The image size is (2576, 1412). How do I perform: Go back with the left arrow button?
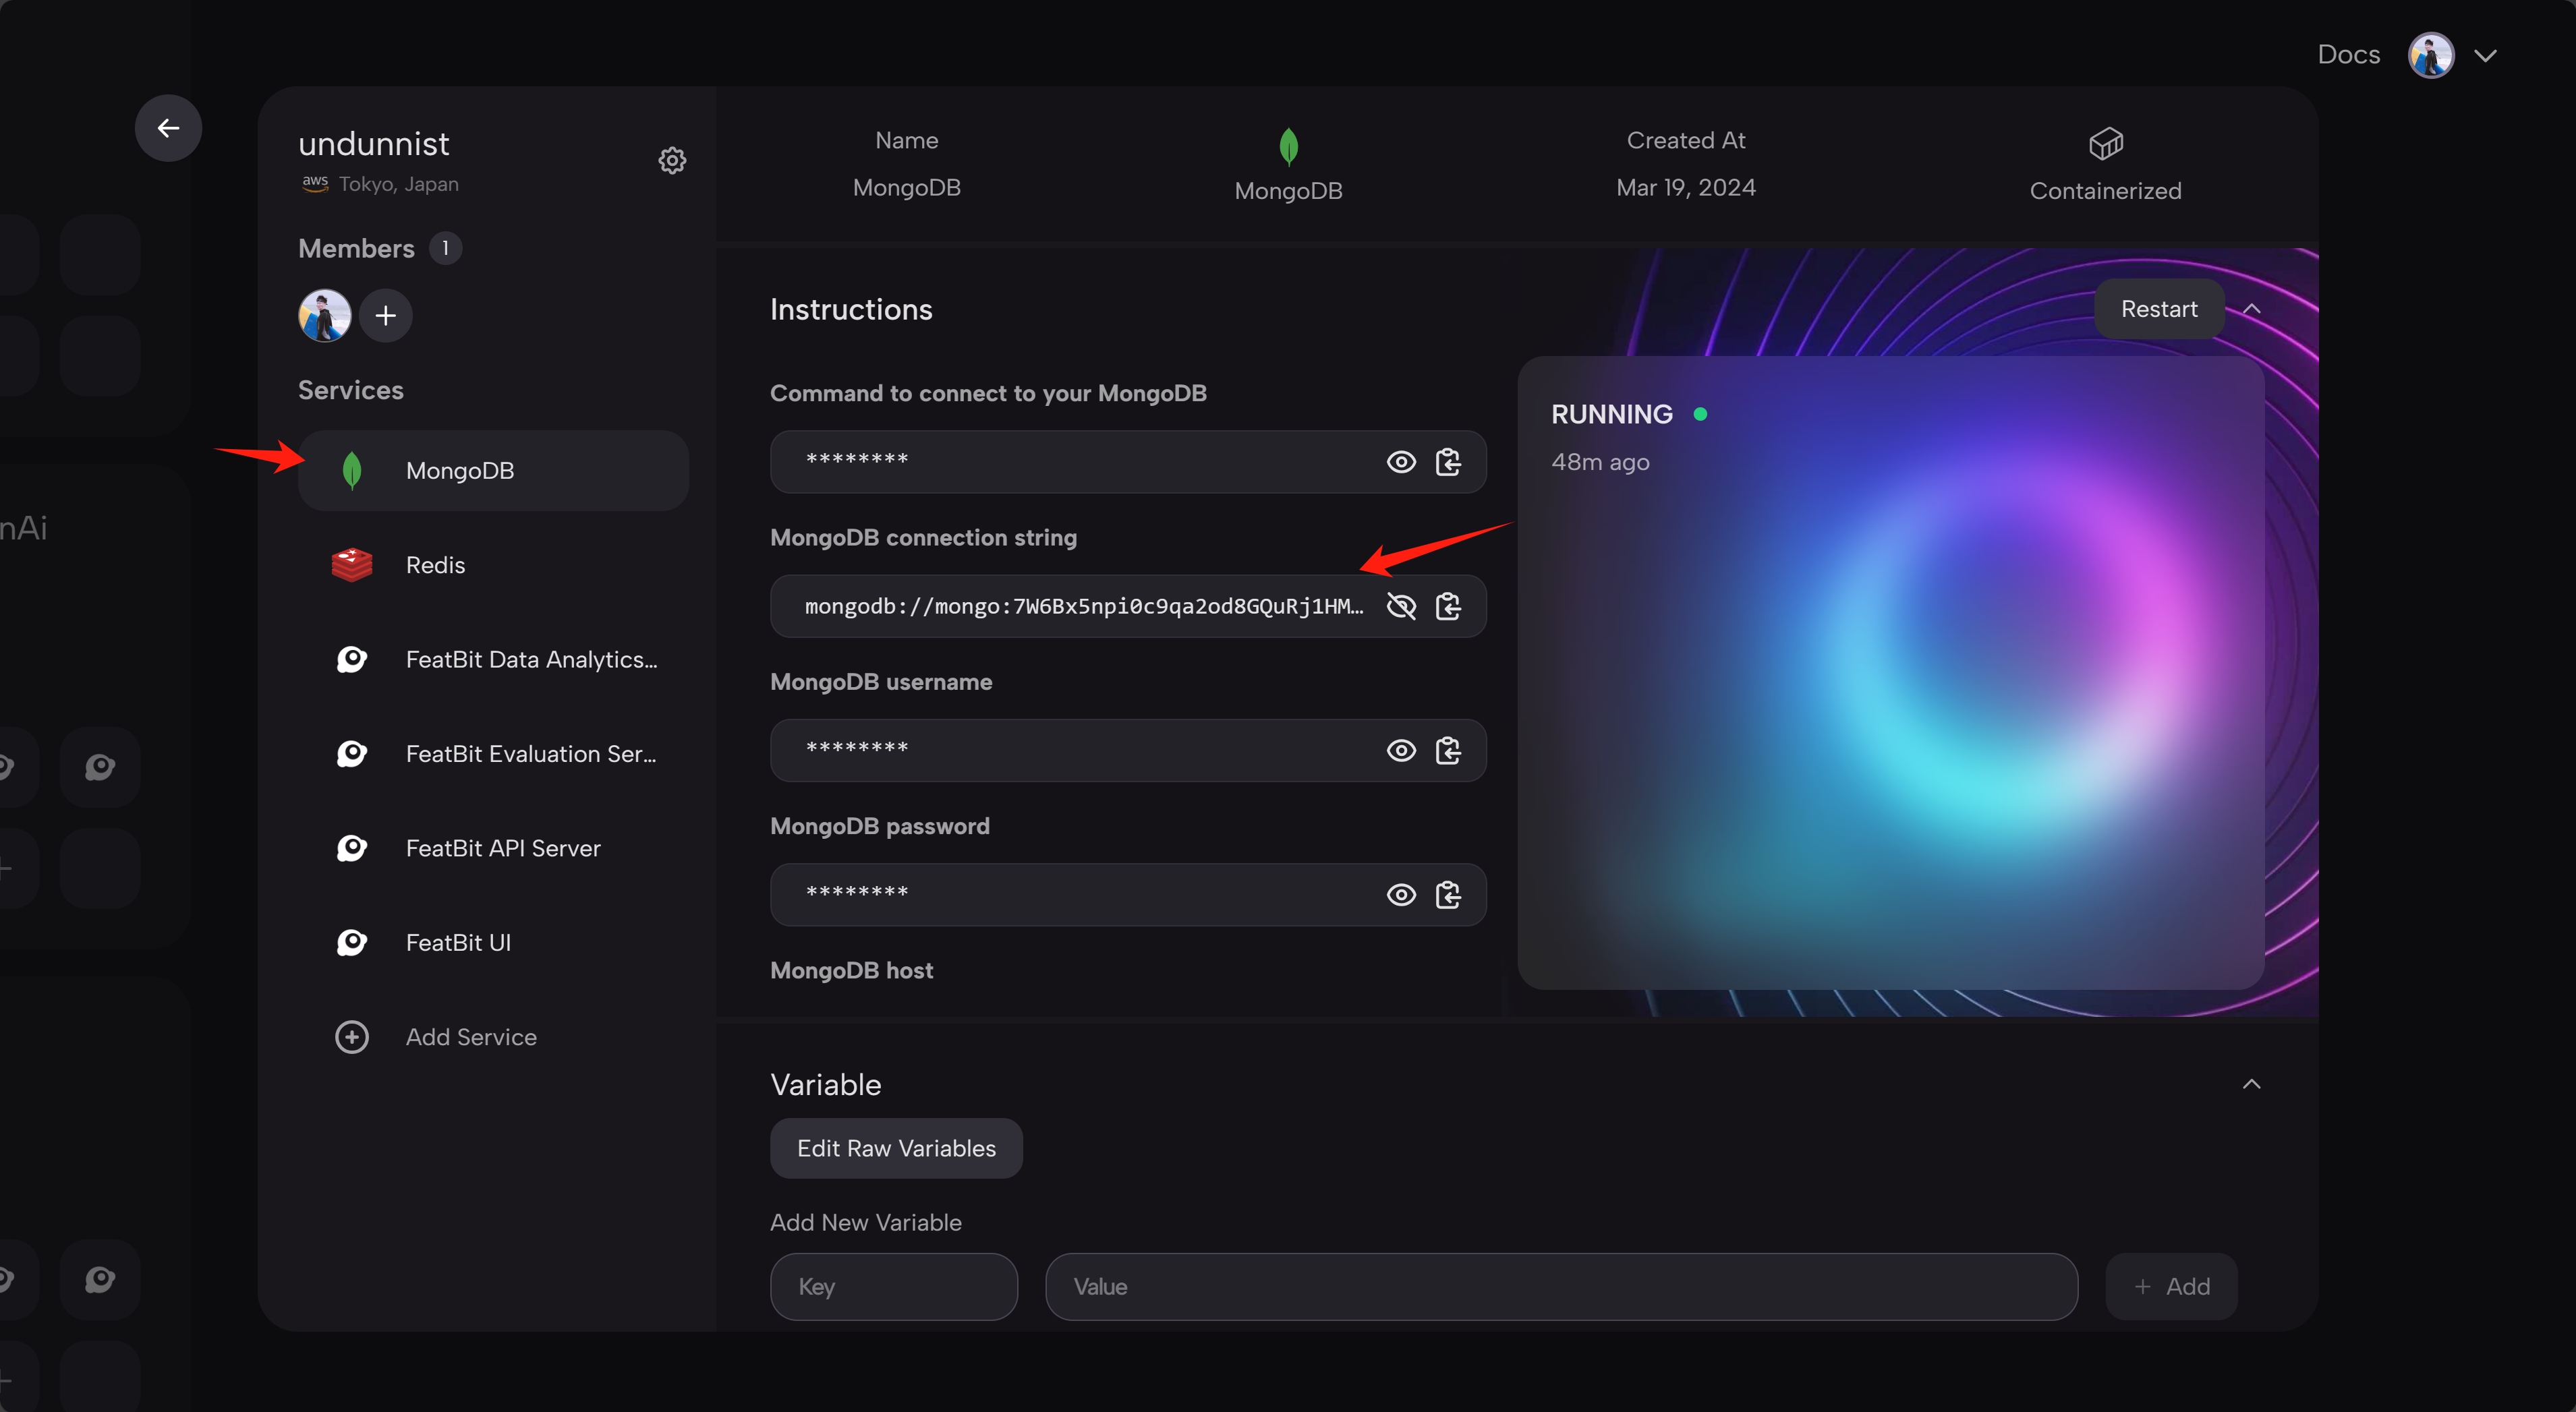point(168,128)
